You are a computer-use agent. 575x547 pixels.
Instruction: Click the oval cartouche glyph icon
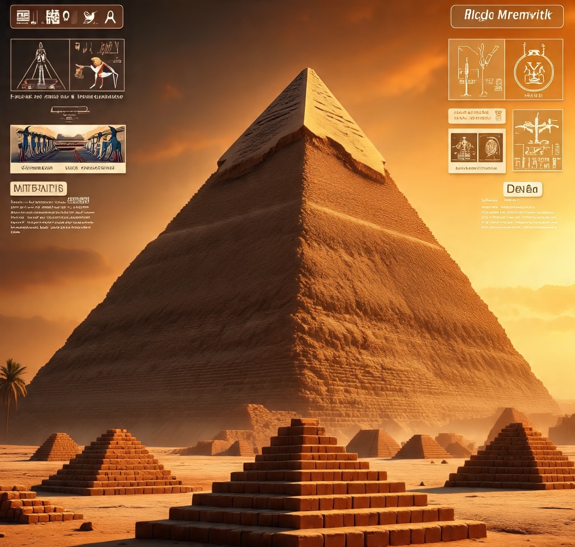66,16
